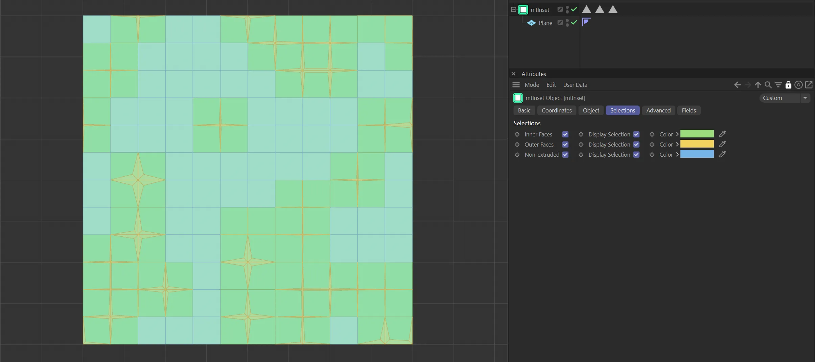The height and width of the screenshot is (362, 815).
Task: Click the filter icon in Attributes toolbar
Action: 778,85
